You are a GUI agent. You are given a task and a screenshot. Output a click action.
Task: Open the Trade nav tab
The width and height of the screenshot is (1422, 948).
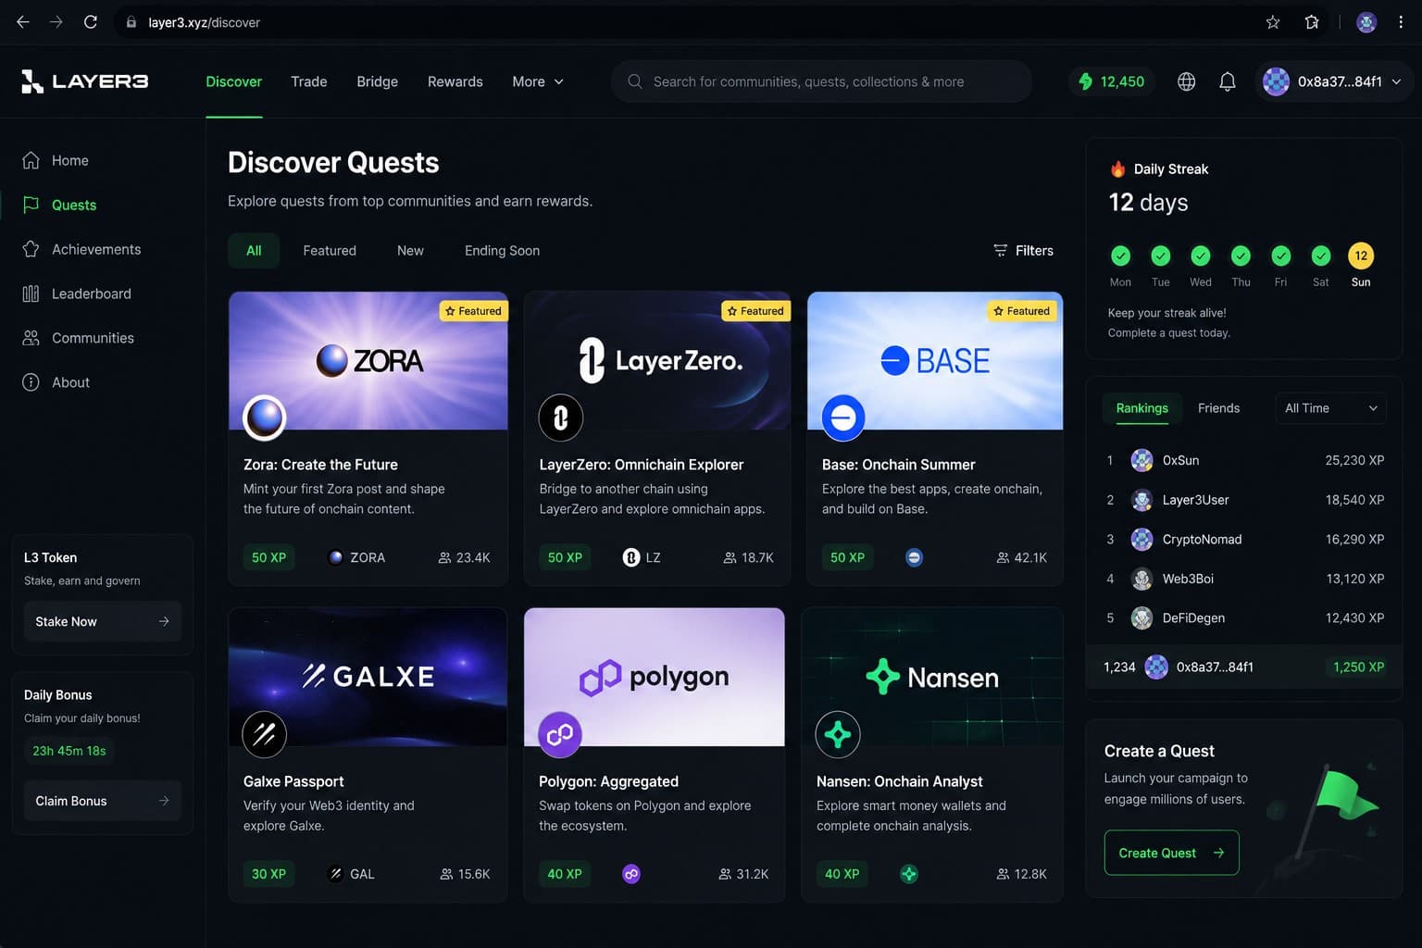[309, 81]
